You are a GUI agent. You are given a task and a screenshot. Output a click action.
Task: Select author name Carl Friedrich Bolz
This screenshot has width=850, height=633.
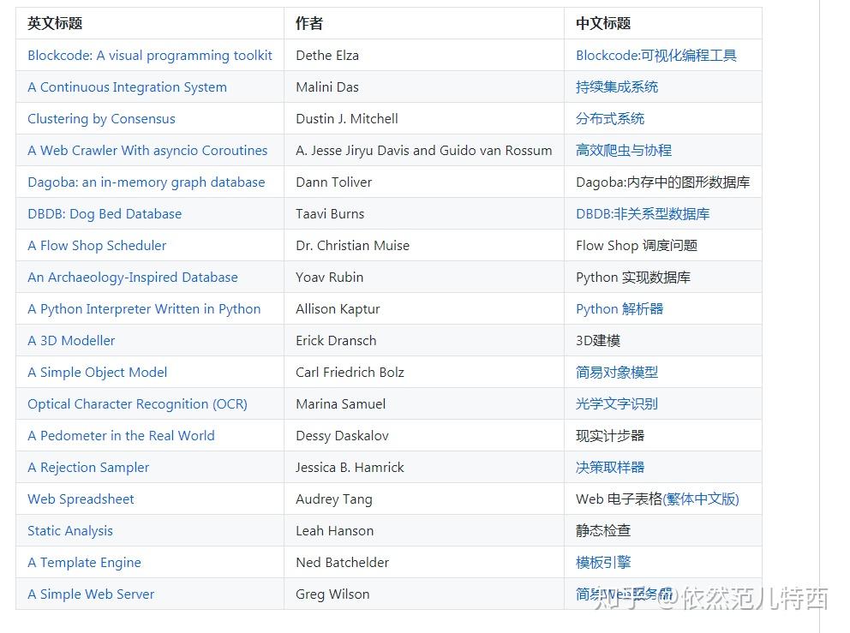[350, 373]
